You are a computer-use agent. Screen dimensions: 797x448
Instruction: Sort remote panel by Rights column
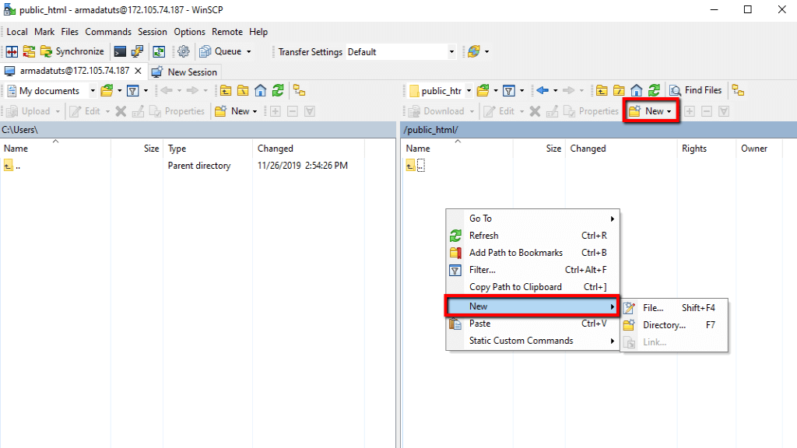pyautogui.click(x=705, y=149)
